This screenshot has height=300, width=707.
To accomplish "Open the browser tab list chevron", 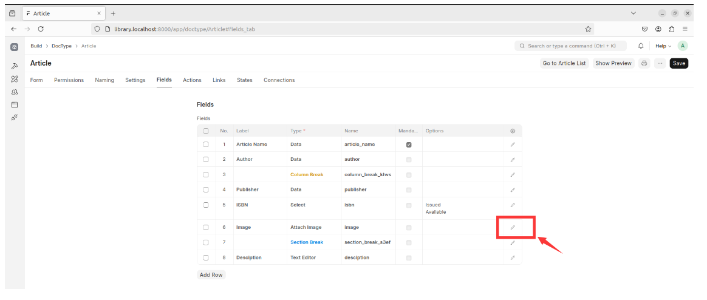I will point(634,13).
